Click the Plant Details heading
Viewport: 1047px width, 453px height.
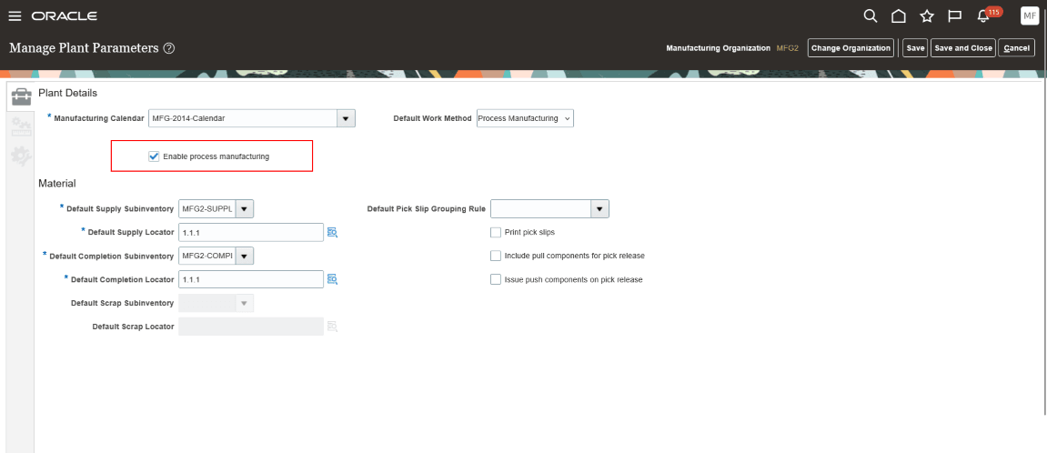pos(67,93)
